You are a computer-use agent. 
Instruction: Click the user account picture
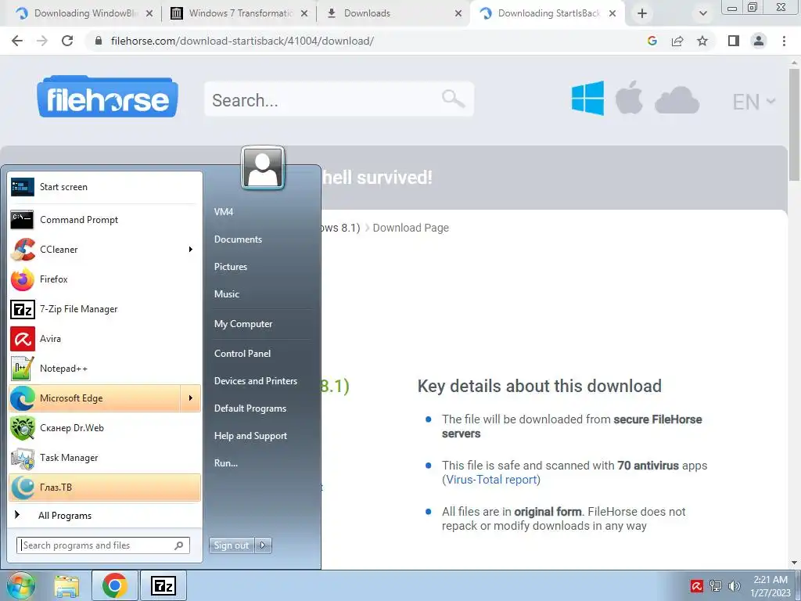(x=263, y=167)
